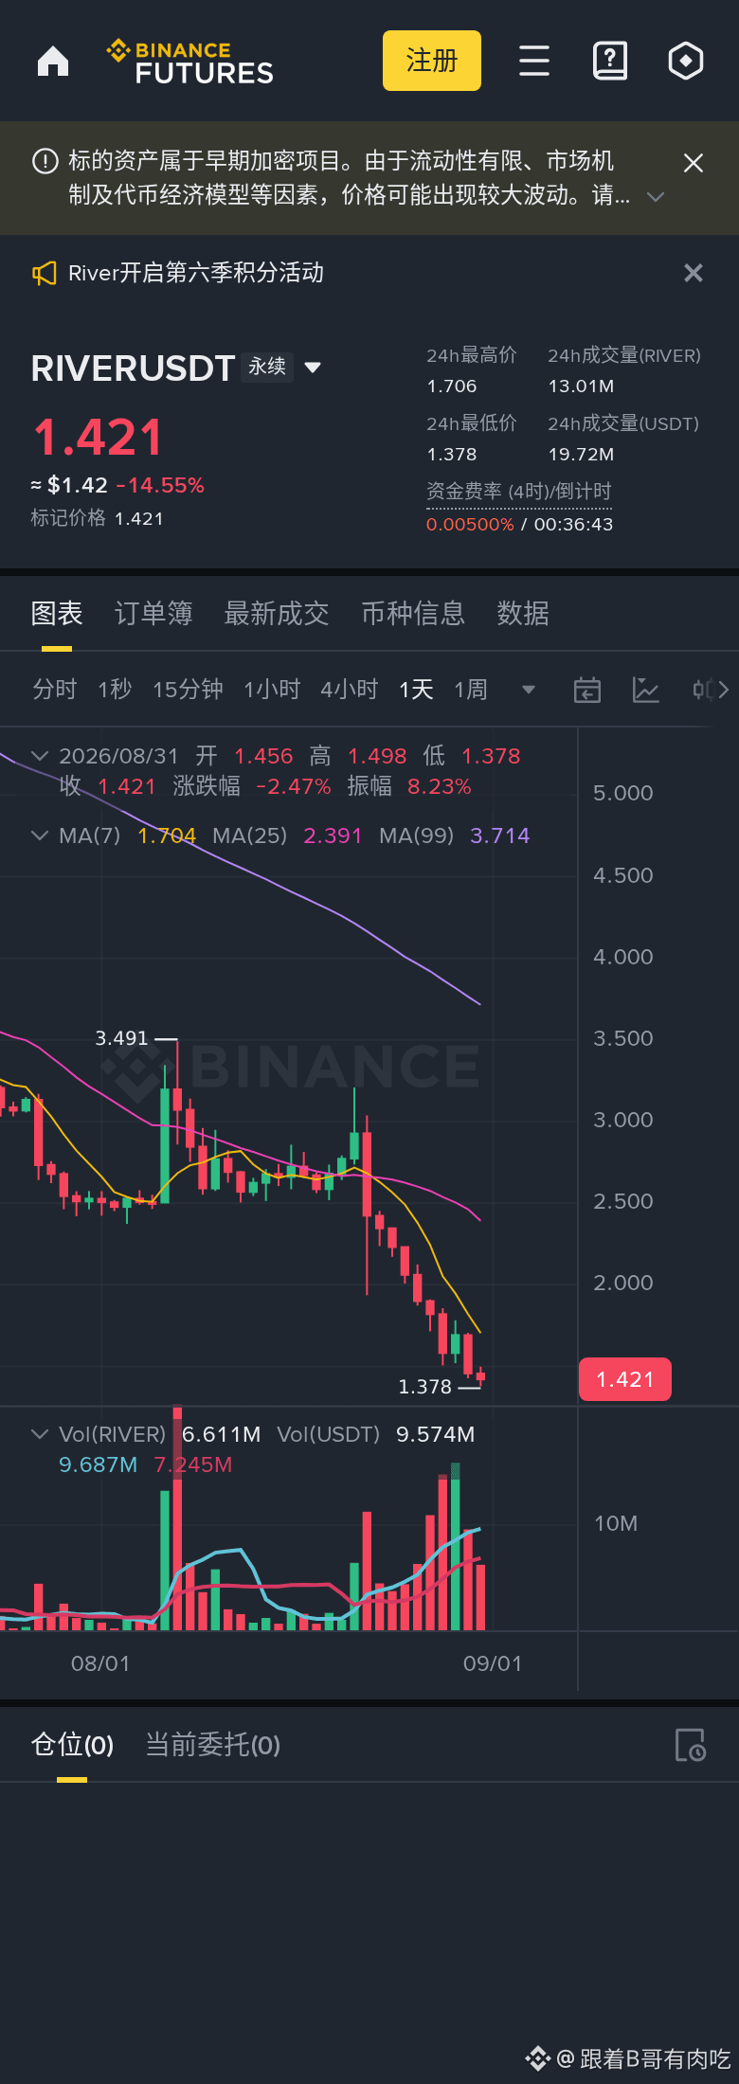The image size is (739, 2084).
Task: Tap the 3.491 high price marker
Action: click(122, 1038)
